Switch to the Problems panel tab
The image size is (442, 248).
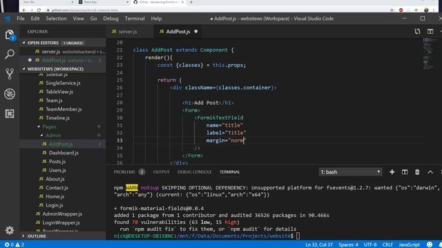[129, 172]
